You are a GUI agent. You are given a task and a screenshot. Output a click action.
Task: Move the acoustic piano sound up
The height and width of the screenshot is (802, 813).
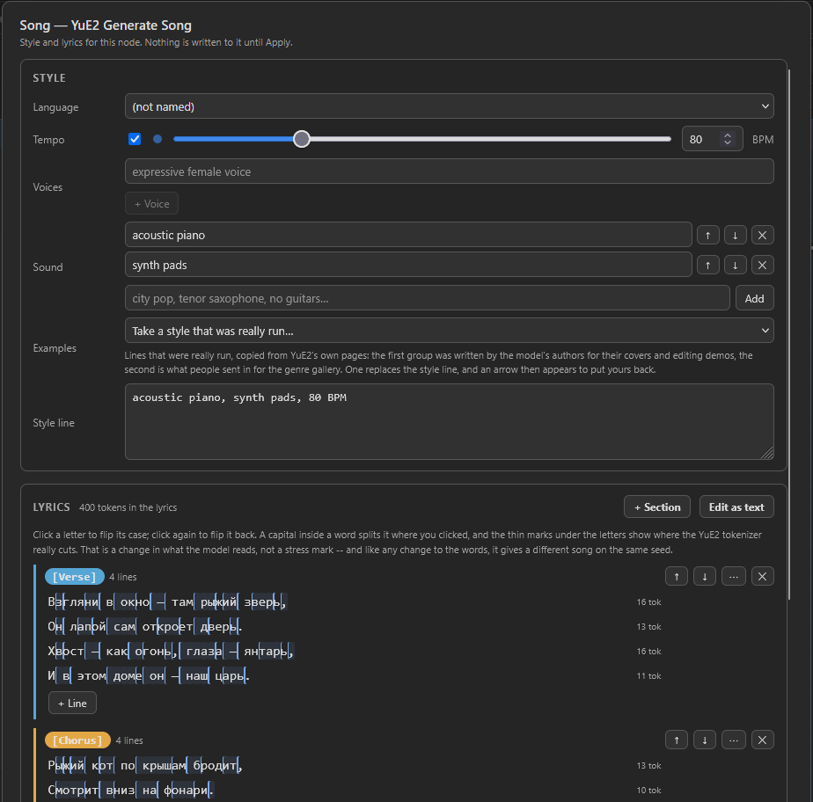[707, 235]
